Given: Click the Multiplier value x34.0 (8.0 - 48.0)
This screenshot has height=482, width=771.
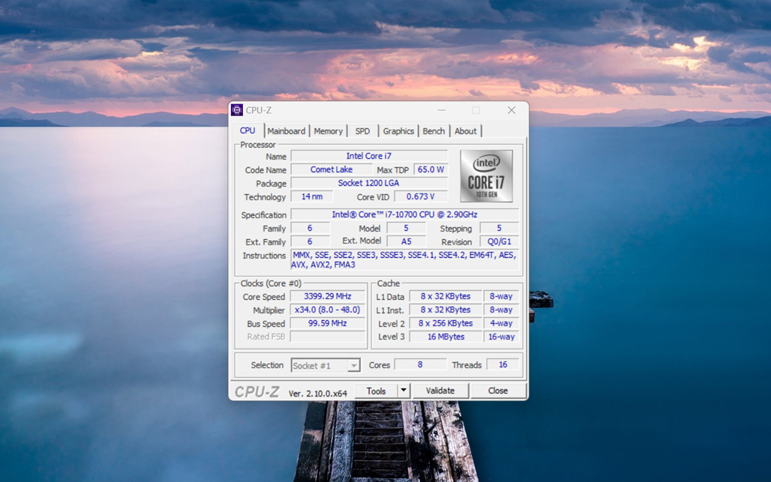Looking at the screenshot, I should (328, 310).
